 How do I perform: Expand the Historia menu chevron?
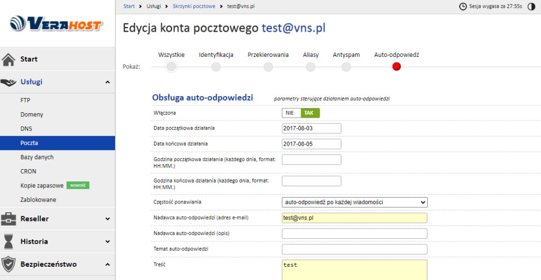pyautogui.click(x=108, y=241)
